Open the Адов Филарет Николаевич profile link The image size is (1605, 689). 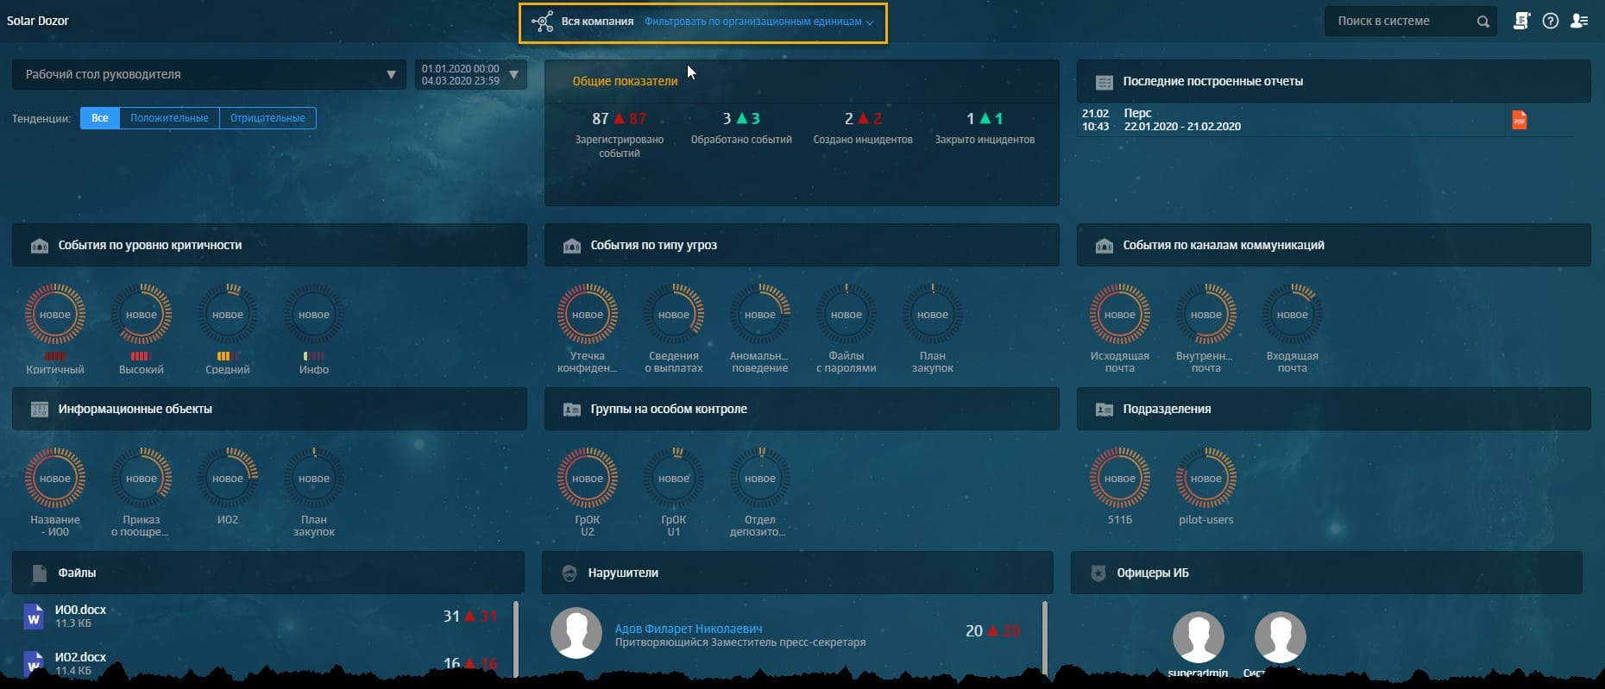pos(689,629)
